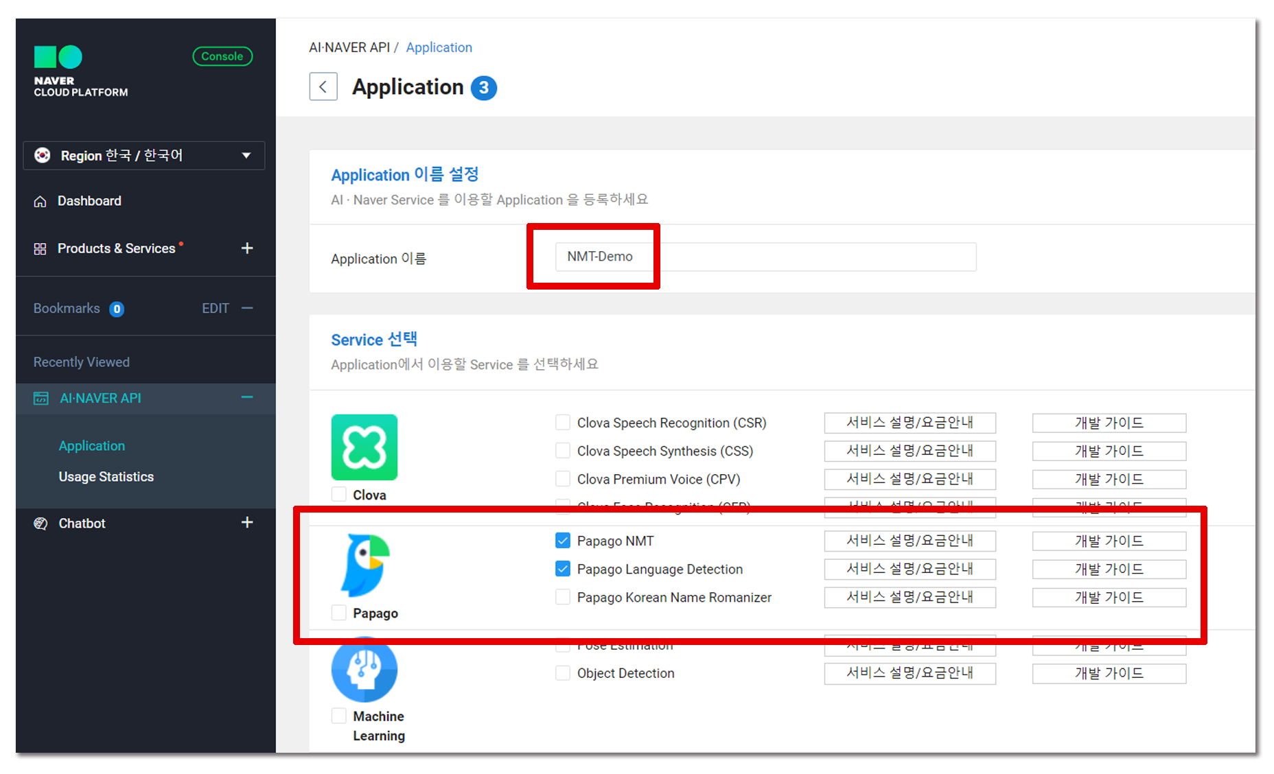Uncheck the Papago NMT checkbox

click(563, 541)
